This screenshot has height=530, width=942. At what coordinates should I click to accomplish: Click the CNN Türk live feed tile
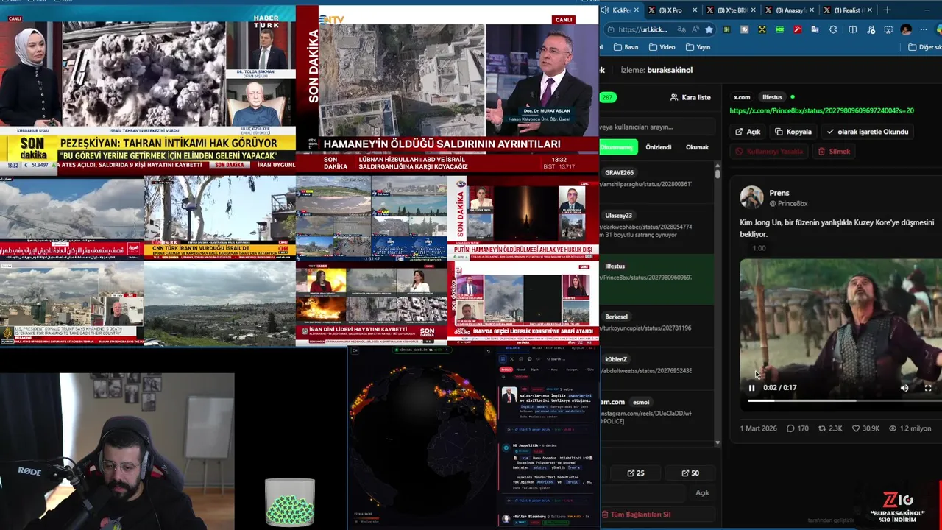[x=219, y=218]
